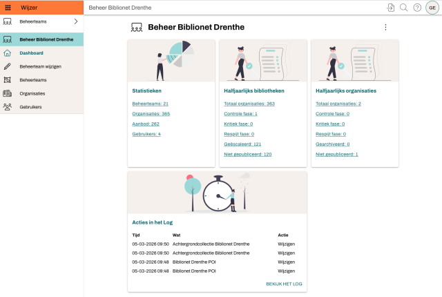This screenshot has height=297, width=442.
Task: Go to Beheerteams in sidebar menu
Action: [33, 80]
